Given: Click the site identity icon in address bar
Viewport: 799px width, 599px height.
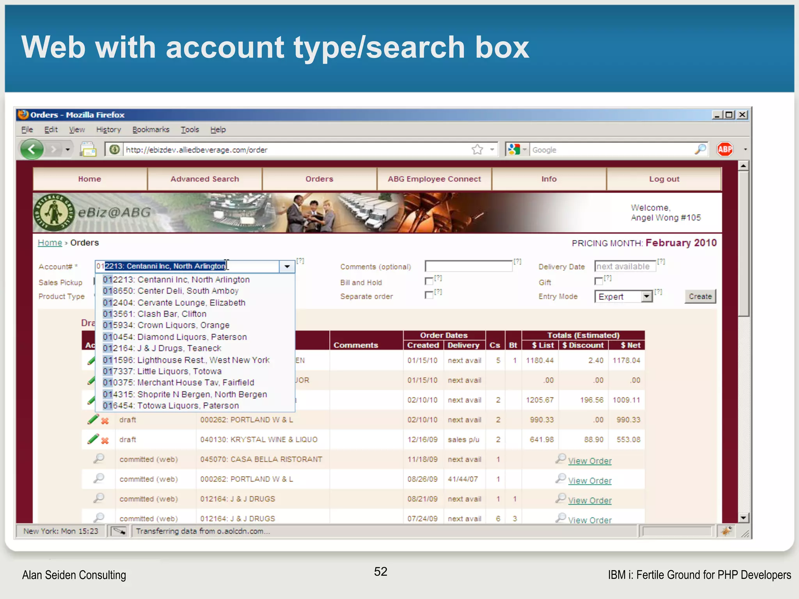Looking at the screenshot, I should 114,149.
